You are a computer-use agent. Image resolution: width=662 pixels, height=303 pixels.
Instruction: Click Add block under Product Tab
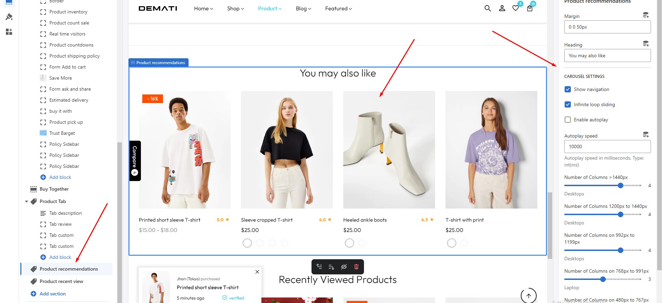pos(60,257)
